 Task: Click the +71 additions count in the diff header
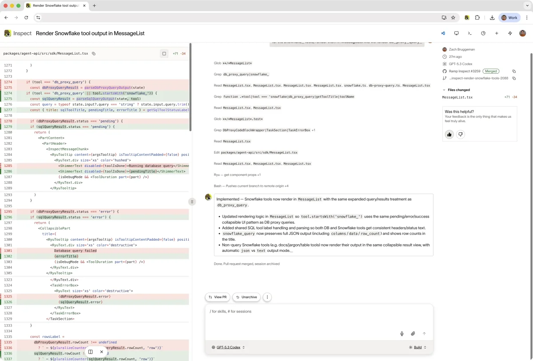pos(175,53)
